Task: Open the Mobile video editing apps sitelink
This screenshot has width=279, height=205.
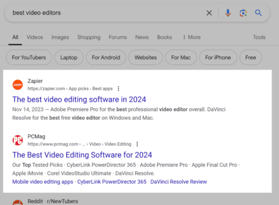Action: 43,181
